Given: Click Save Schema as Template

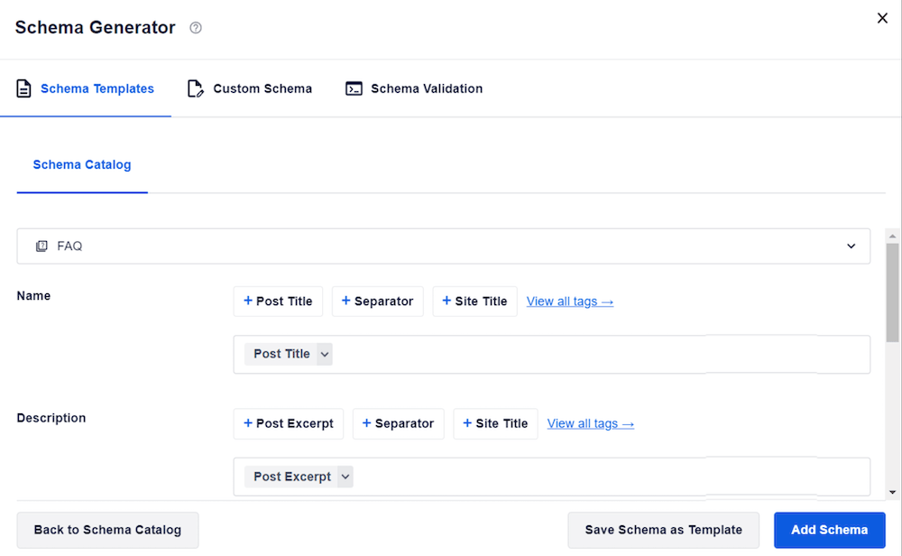Looking at the screenshot, I should point(663,530).
